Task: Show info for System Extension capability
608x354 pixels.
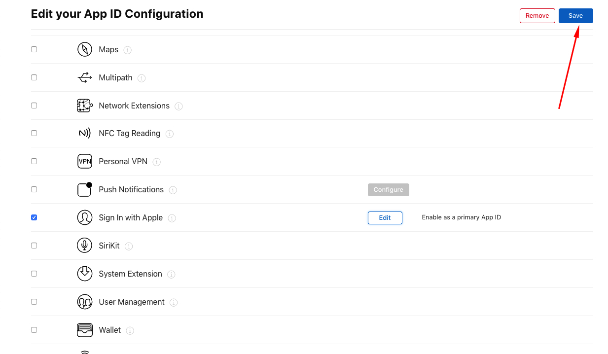Action: pos(171,274)
